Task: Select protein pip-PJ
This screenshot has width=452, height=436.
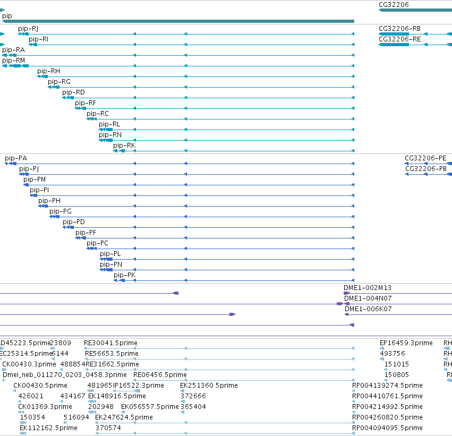Action: click(29, 169)
